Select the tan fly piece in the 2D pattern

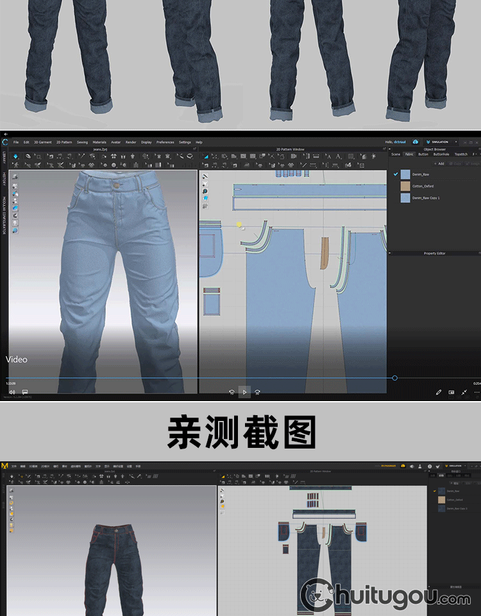[x=325, y=253]
